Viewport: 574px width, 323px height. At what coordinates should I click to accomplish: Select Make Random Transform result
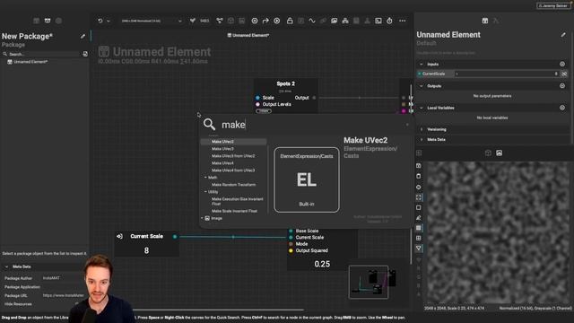click(233, 185)
